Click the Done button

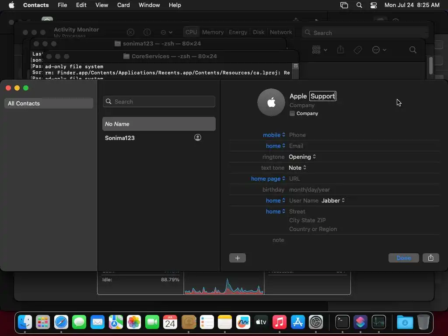(404, 258)
